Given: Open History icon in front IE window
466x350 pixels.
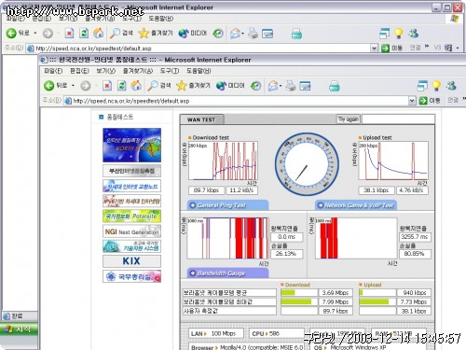Looking at the screenshot, I should pyautogui.click(x=255, y=86).
